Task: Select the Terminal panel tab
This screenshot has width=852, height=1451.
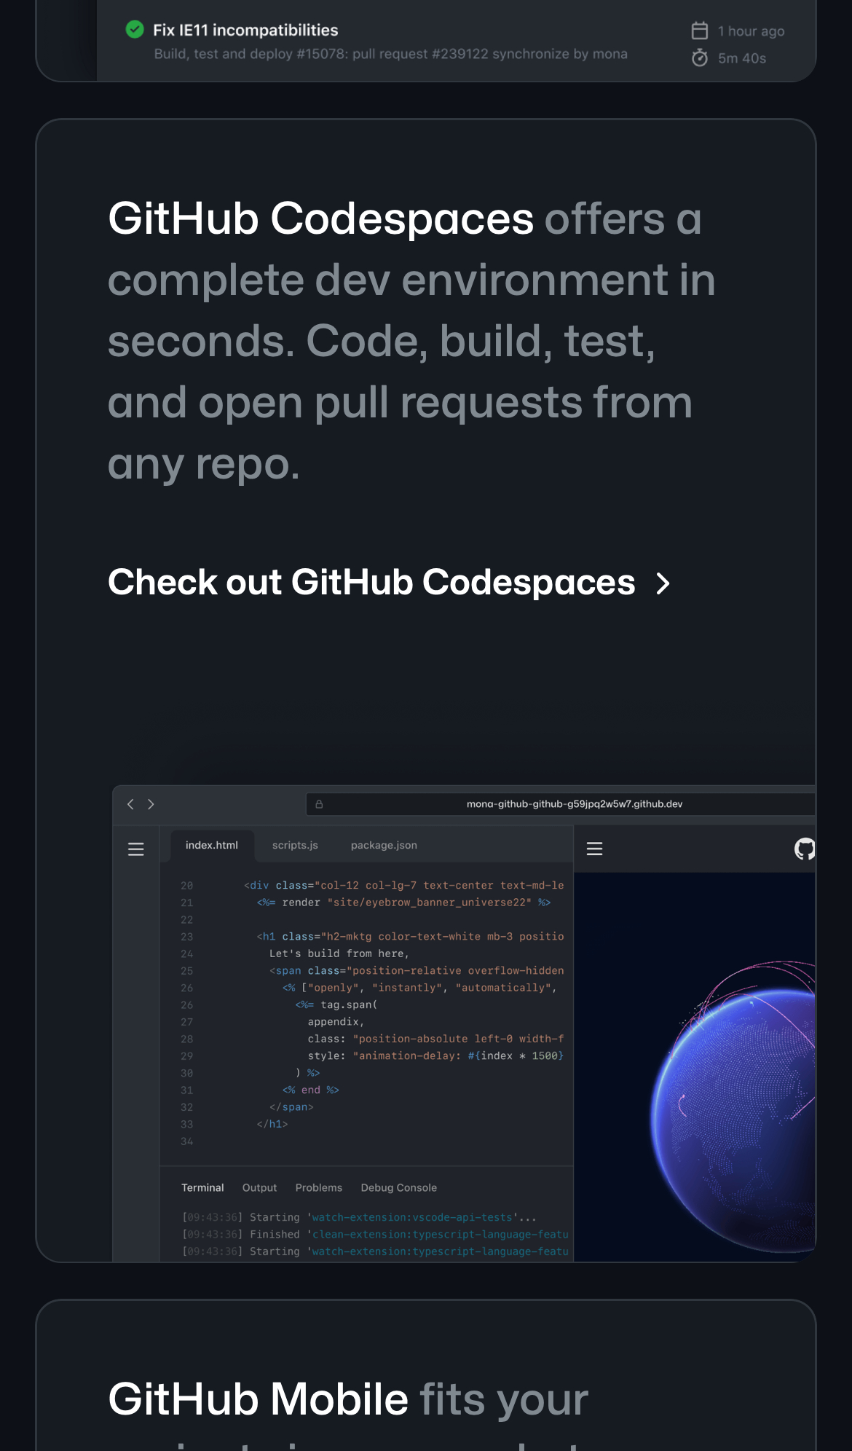Action: (202, 1187)
